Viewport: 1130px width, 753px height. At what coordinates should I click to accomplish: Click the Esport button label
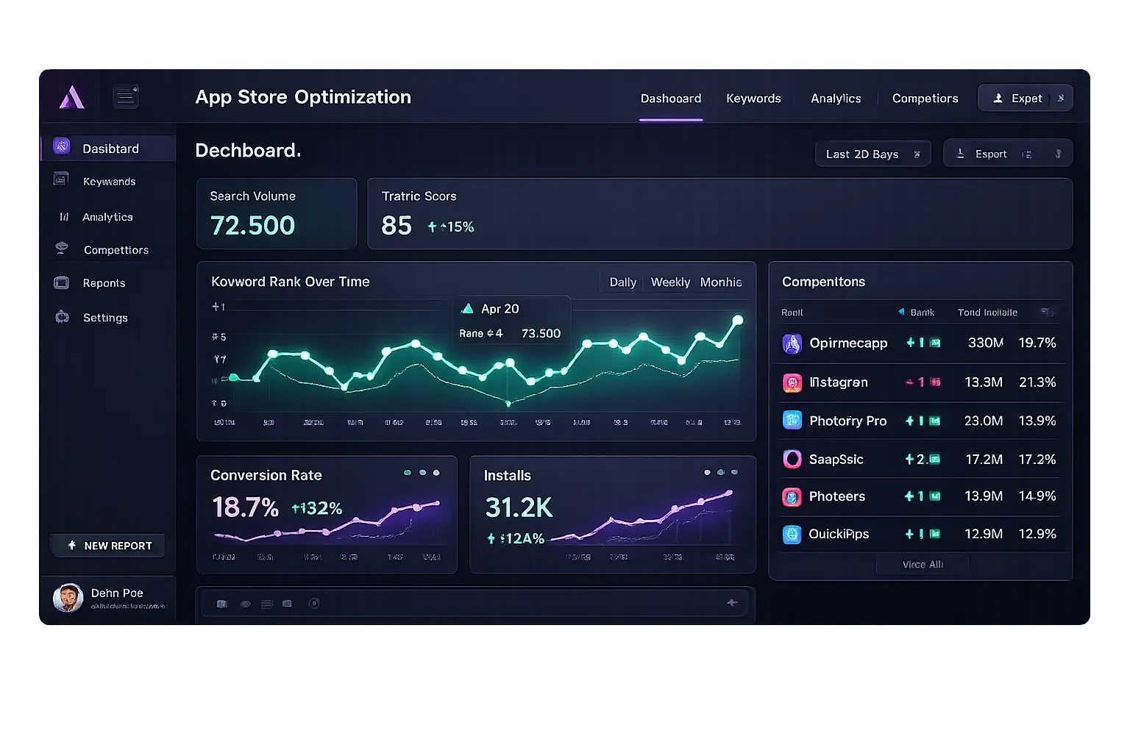pos(991,154)
